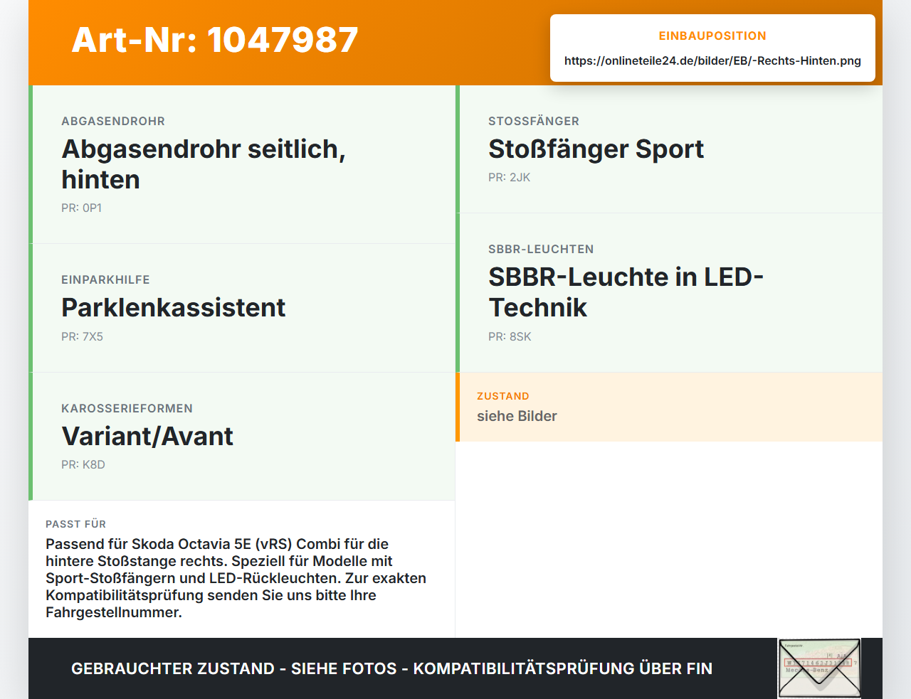Screen dimensions: 911x699
Task: Click the Zustand siehe Bilder box
Action: coord(669,407)
